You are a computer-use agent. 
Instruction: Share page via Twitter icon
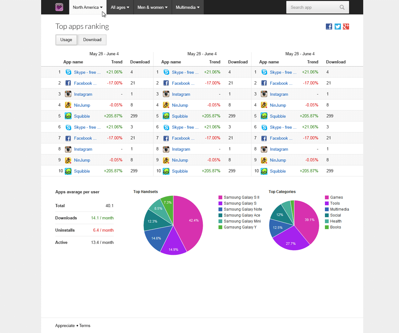point(337,27)
